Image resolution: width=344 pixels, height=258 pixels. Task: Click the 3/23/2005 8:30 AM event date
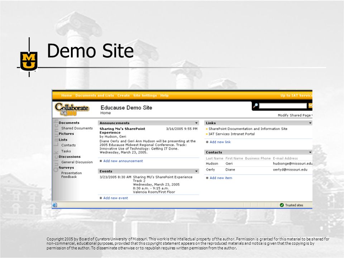point(115,177)
